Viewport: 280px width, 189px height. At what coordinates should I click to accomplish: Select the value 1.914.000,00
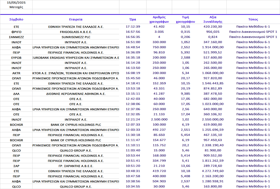click(x=213, y=47)
